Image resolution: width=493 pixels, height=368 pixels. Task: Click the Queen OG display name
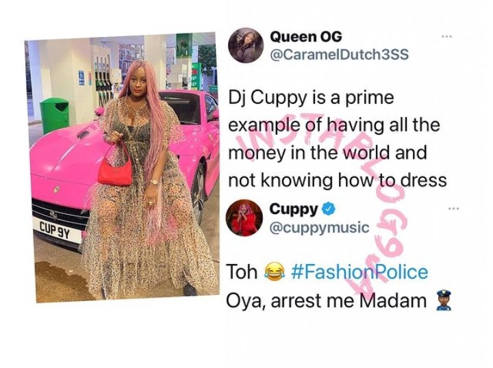(305, 37)
